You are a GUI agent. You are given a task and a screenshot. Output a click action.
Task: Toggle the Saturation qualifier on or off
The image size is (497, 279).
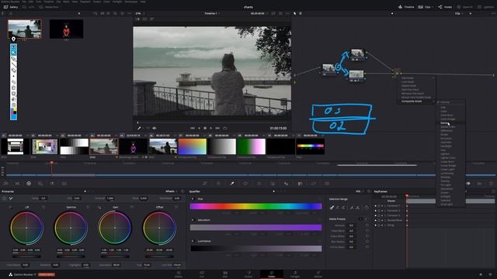(193, 220)
